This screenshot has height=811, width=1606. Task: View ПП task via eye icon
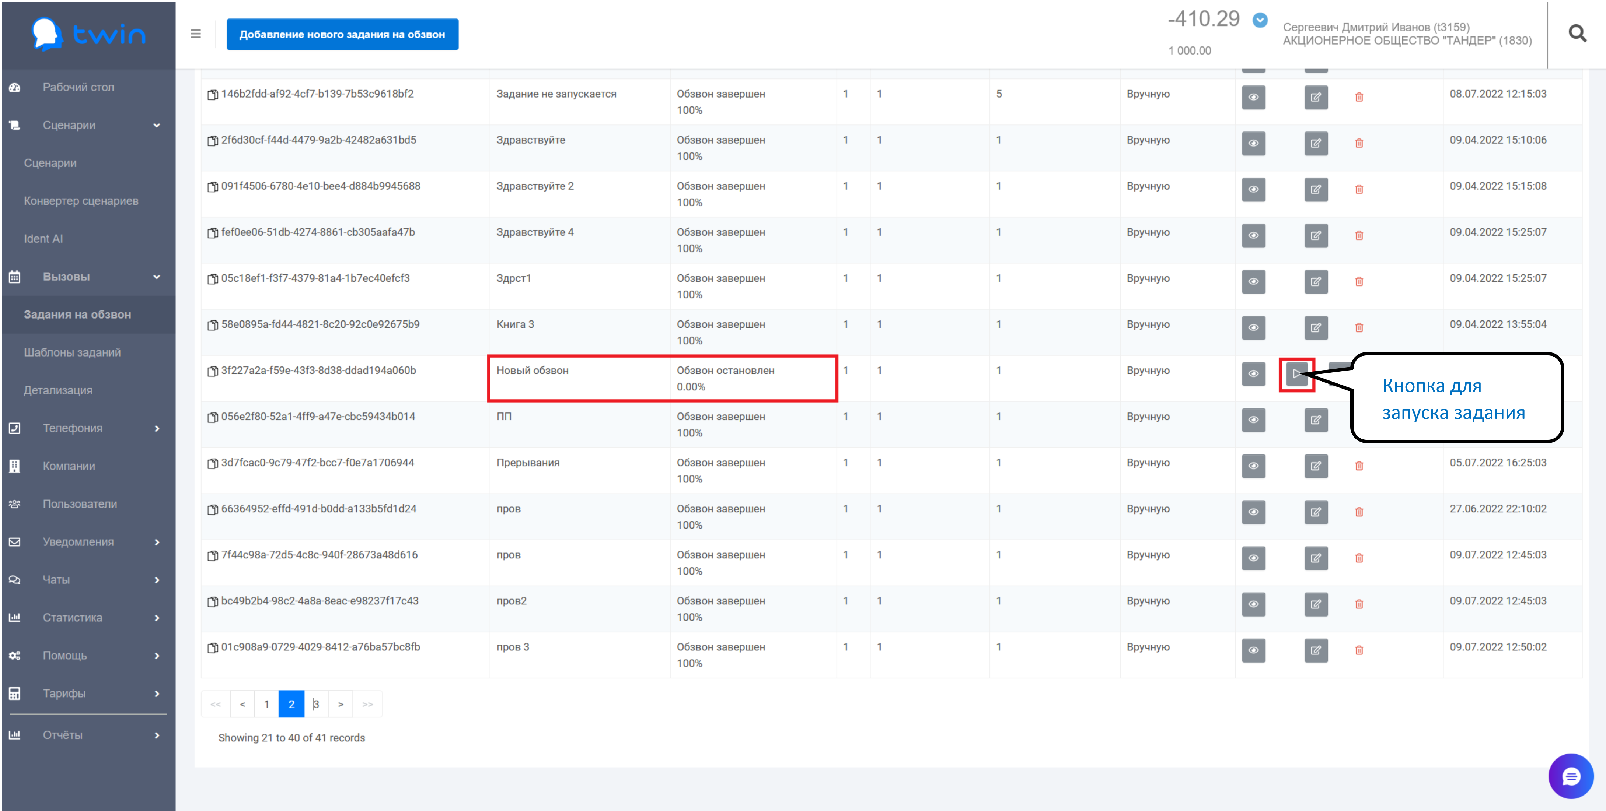[1253, 420]
